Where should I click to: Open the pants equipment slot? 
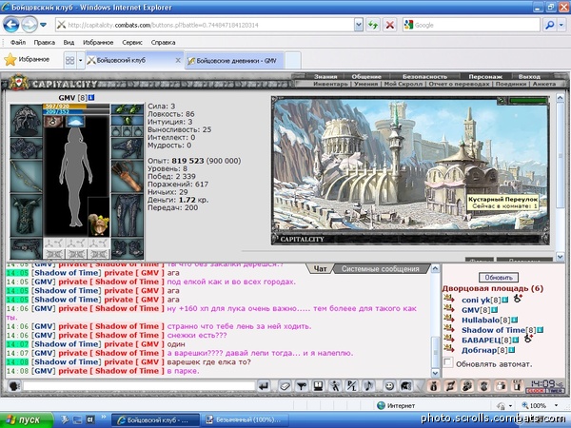(x=128, y=216)
